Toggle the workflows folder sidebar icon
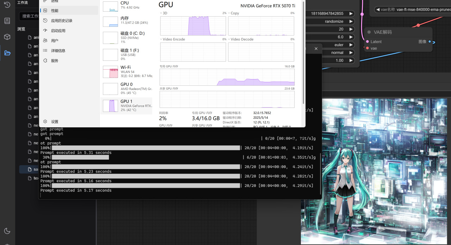This screenshot has width=451, height=245. (7, 53)
